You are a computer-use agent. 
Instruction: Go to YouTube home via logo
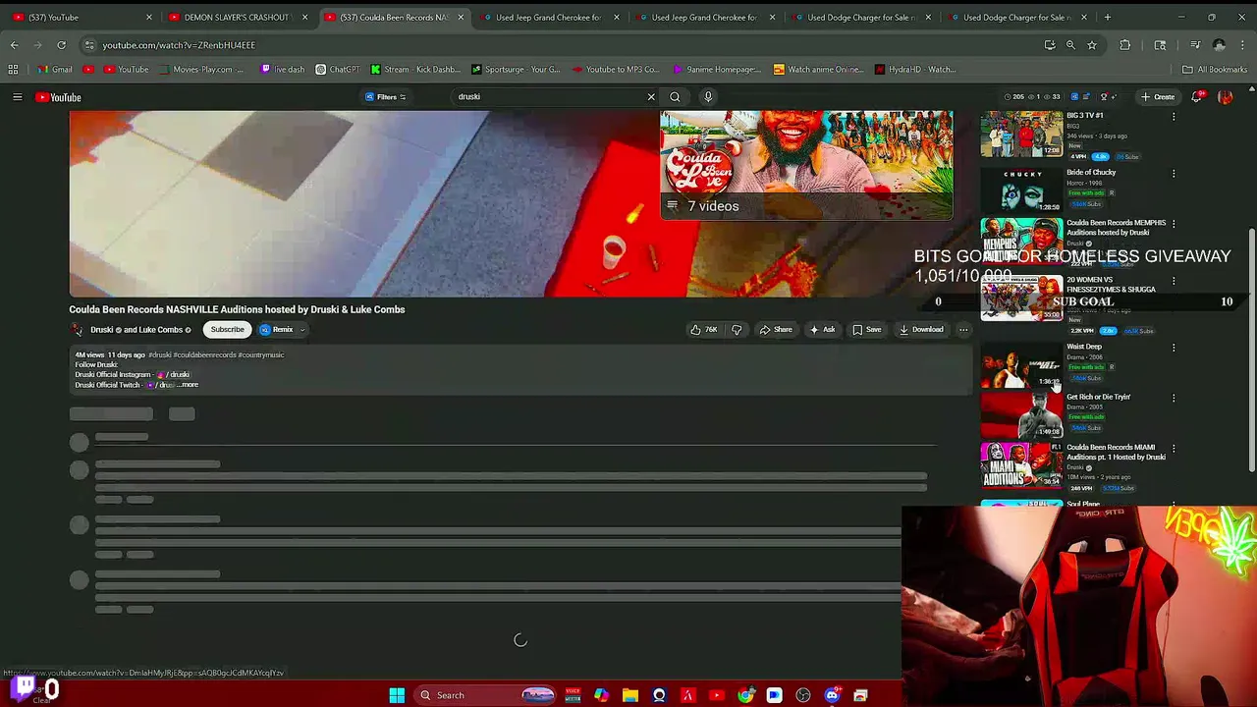59,97
